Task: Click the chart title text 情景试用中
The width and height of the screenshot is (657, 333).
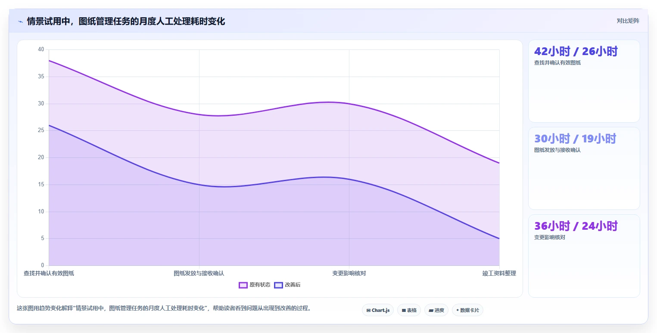Action: click(x=48, y=21)
